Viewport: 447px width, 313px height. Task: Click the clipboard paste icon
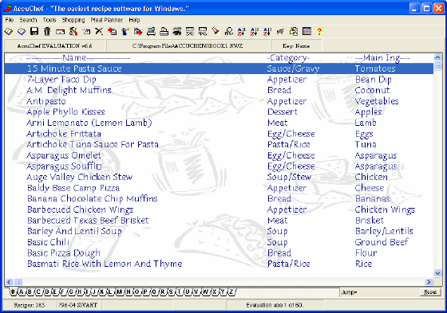click(294, 31)
